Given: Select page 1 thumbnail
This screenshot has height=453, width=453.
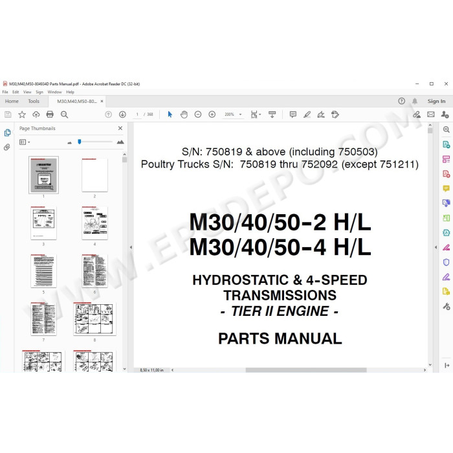Looking at the screenshot, I should [43, 175].
